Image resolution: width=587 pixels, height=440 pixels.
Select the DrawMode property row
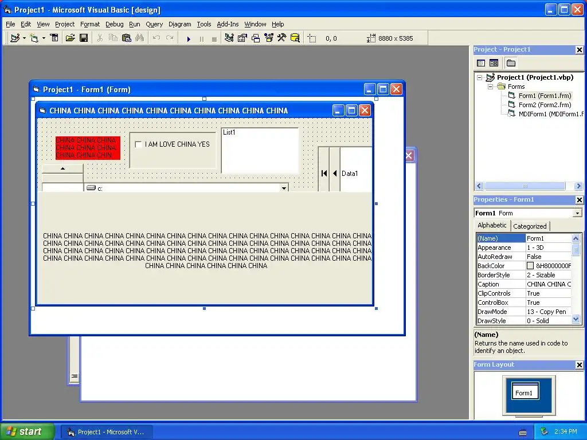[x=524, y=312]
